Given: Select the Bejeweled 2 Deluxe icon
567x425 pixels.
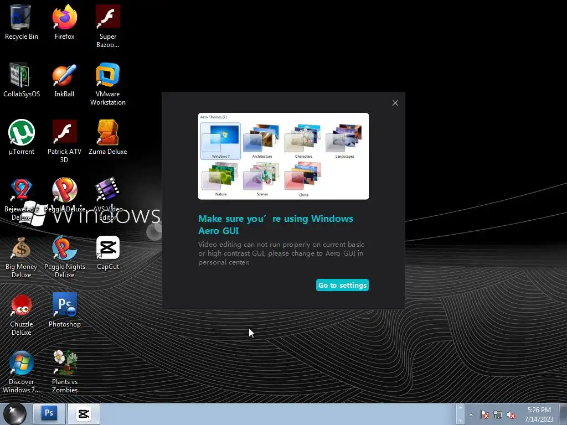Looking at the screenshot, I should pos(22,199).
